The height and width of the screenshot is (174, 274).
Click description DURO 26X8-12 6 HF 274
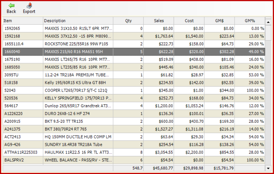coord(67,114)
